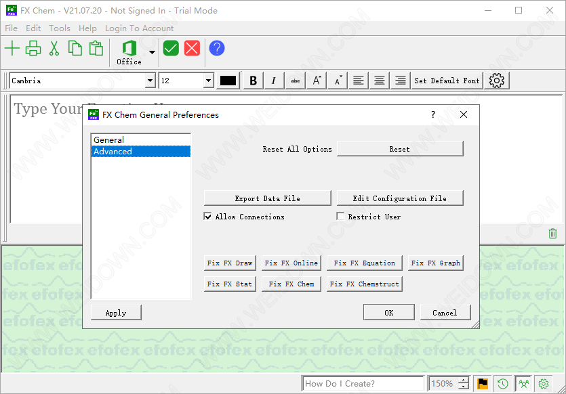Align text center

pos(379,81)
